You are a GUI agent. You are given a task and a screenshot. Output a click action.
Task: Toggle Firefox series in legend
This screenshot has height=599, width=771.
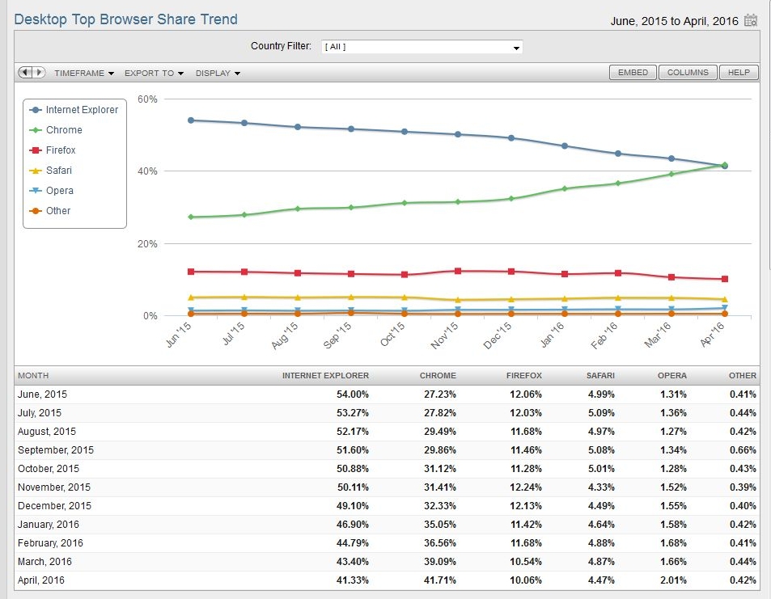tap(53, 150)
